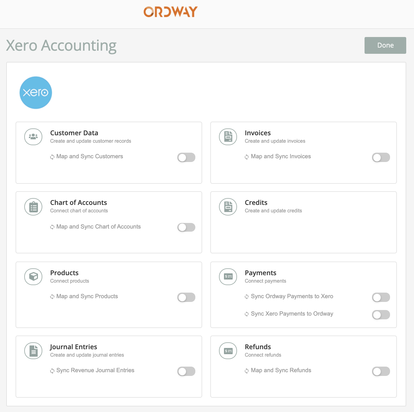414x412 pixels.
Task: Click sync icon beside Map and Sync Invoices
Action: (247, 157)
